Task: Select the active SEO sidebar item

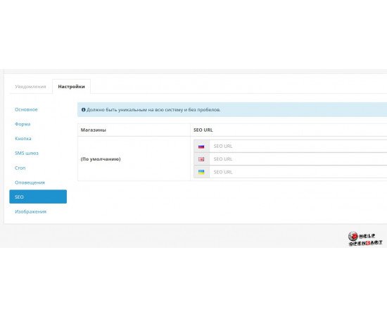Action: [38, 197]
